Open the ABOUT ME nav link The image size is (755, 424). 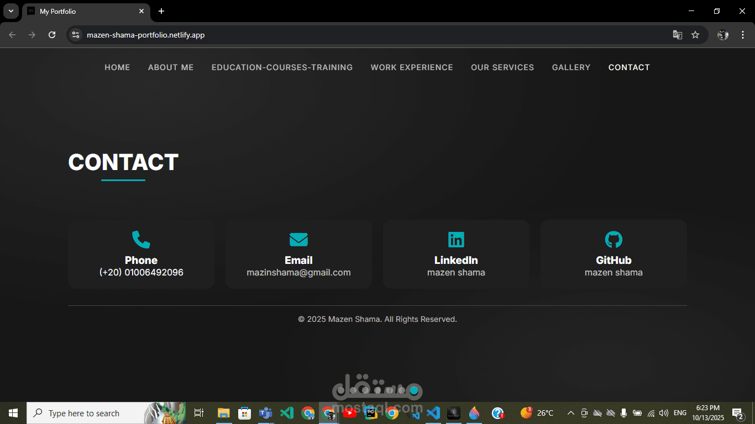(x=171, y=67)
